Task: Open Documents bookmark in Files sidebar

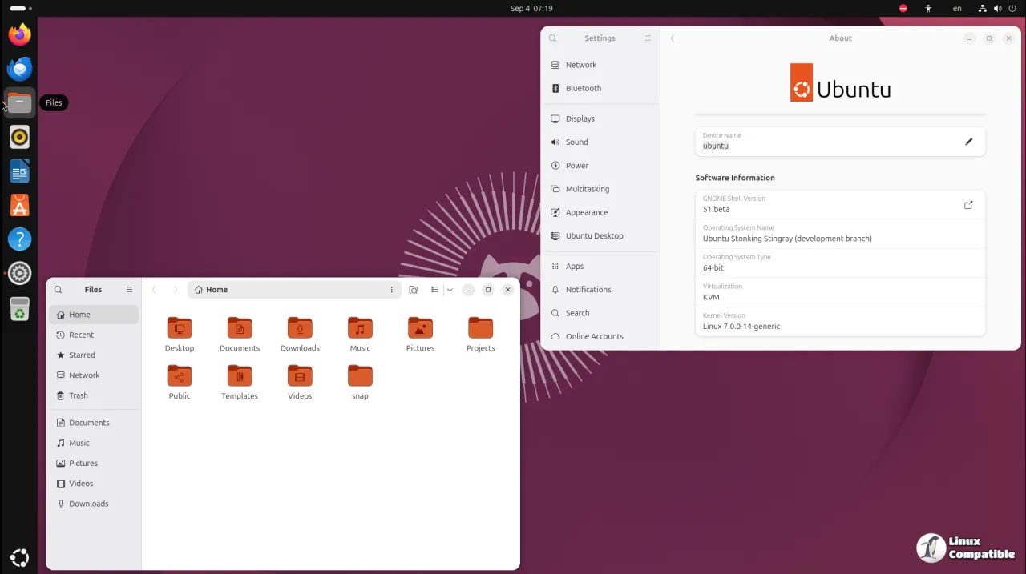Action: click(x=94, y=423)
